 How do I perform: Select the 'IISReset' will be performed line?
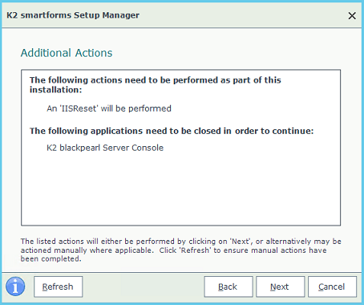pyautogui.click(x=109, y=108)
